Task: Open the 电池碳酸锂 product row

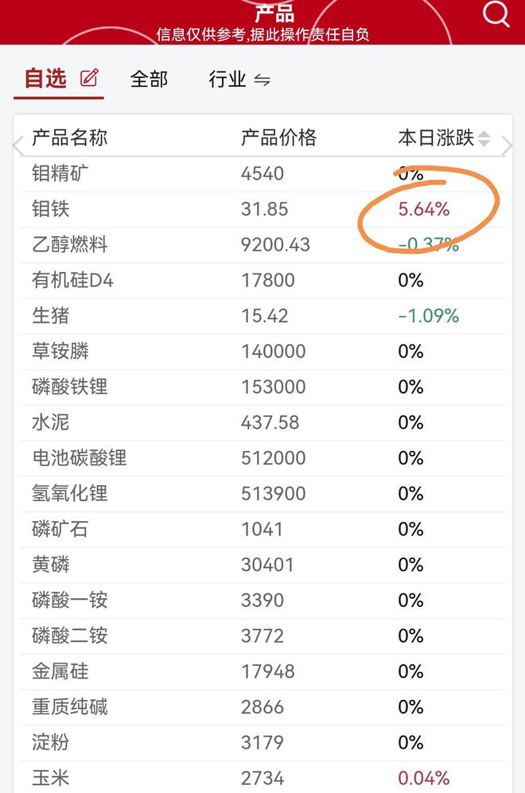Action: click(263, 458)
